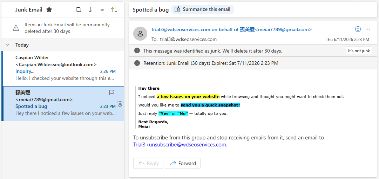Click the Junk Email folder title
379x179 pixels.
(29, 10)
